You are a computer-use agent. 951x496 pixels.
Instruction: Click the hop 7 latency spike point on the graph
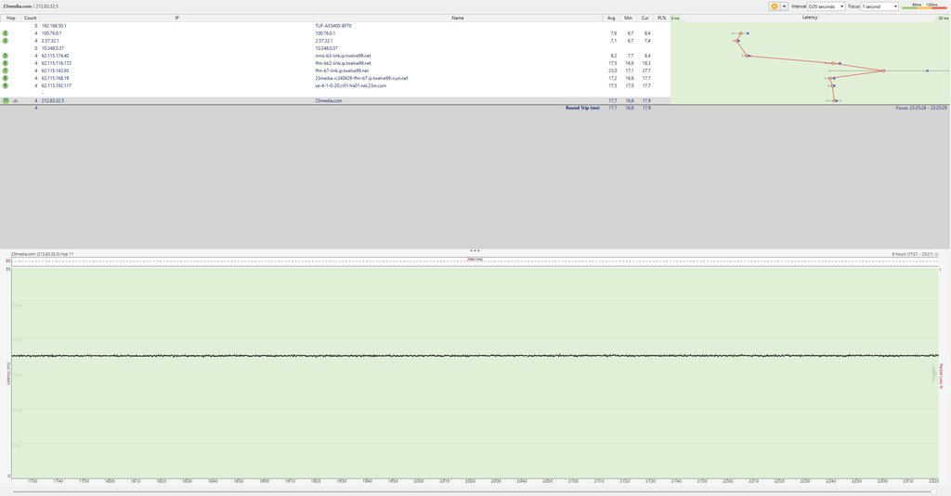(x=883, y=70)
